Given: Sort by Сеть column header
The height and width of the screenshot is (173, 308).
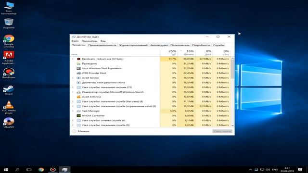Looking at the screenshot, I should point(221,52).
